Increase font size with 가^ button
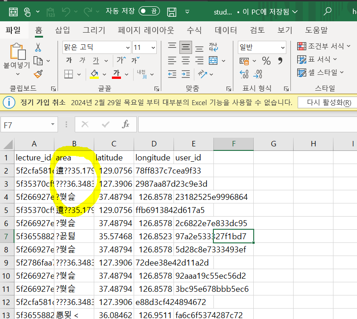This screenshot has height=319, width=357. click(x=121, y=60)
